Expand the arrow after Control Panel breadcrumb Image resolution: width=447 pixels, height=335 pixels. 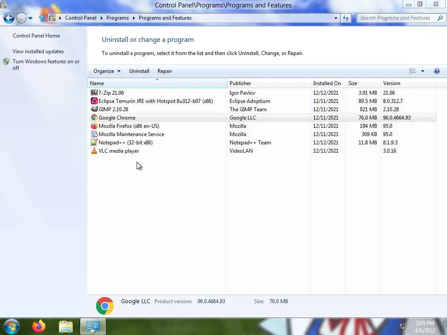pyautogui.click(x=101, y=18)
